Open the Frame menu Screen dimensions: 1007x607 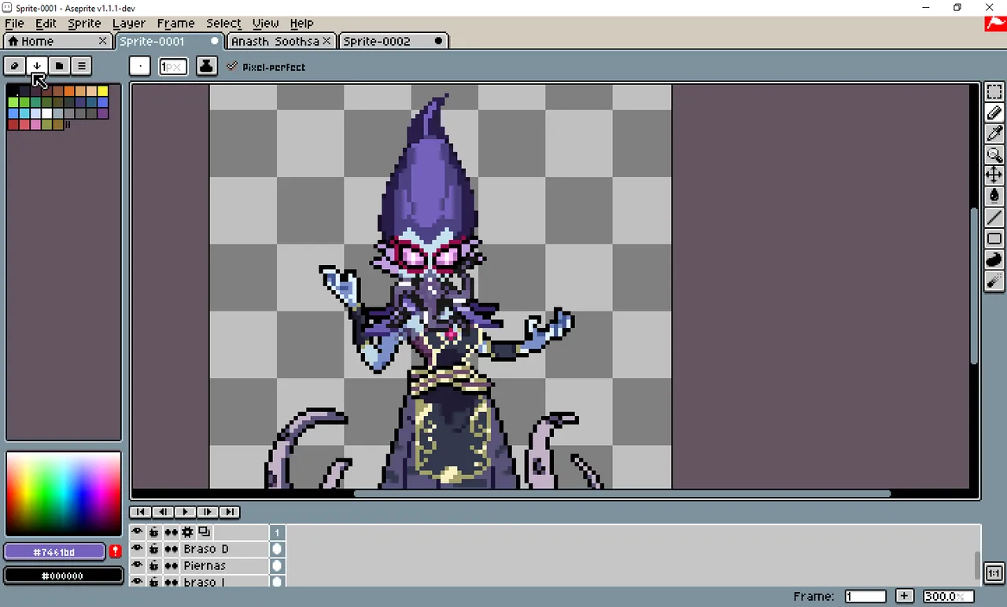pyautogui.click(x=175, y=24)
